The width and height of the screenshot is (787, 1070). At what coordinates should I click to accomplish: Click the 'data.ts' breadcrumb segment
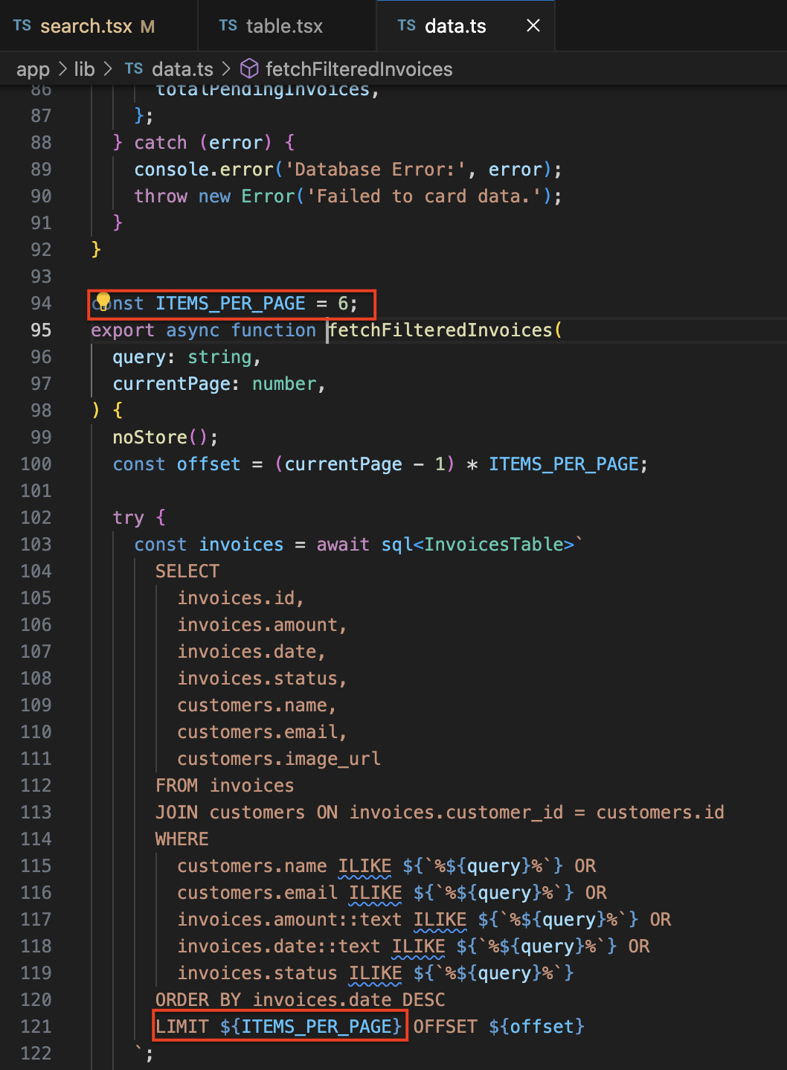click(x=182, y=69)
